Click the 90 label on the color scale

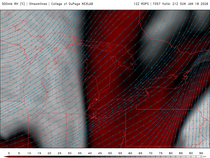click(191, 153)
